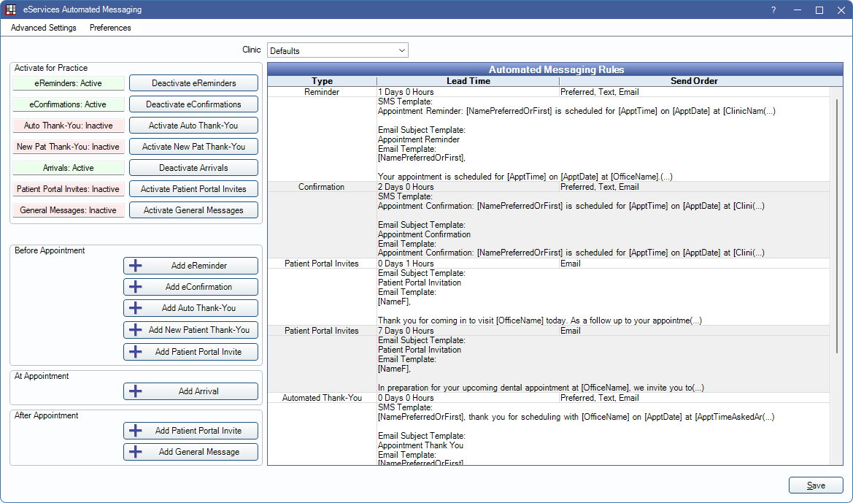Save the automated messaging settings
Viewport: 853px width, 503px height.
coord(816,485)
